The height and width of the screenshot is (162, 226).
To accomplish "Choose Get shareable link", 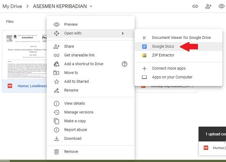I will [x=90, y=55].
